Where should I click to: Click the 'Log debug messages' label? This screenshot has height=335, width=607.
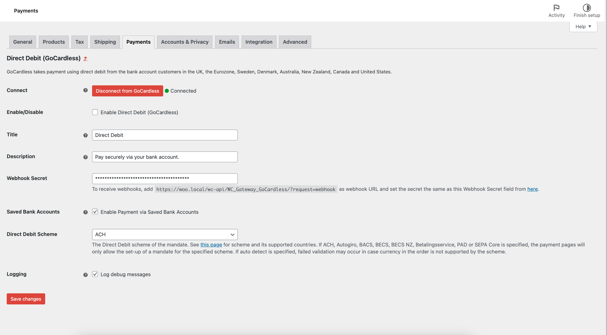[x=126, y=274]
